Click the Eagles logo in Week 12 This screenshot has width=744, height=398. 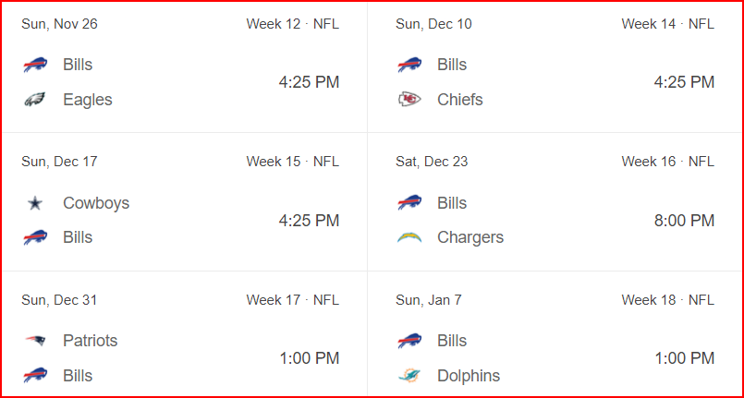click(35, 100)
